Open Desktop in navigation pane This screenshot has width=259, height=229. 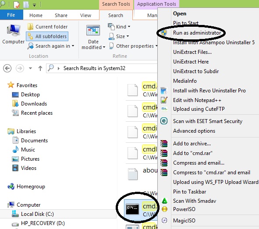pyautogui.click(x=26, y=95)
